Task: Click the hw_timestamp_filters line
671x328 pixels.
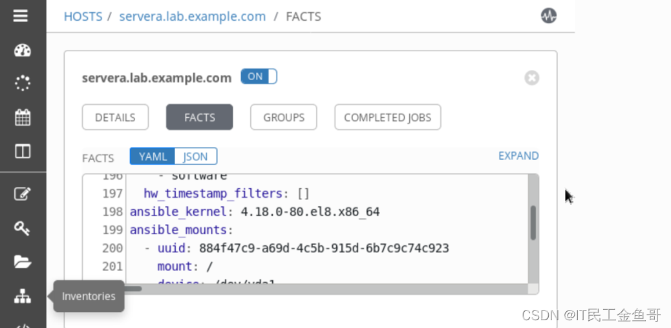Action: tap(226, 193)
